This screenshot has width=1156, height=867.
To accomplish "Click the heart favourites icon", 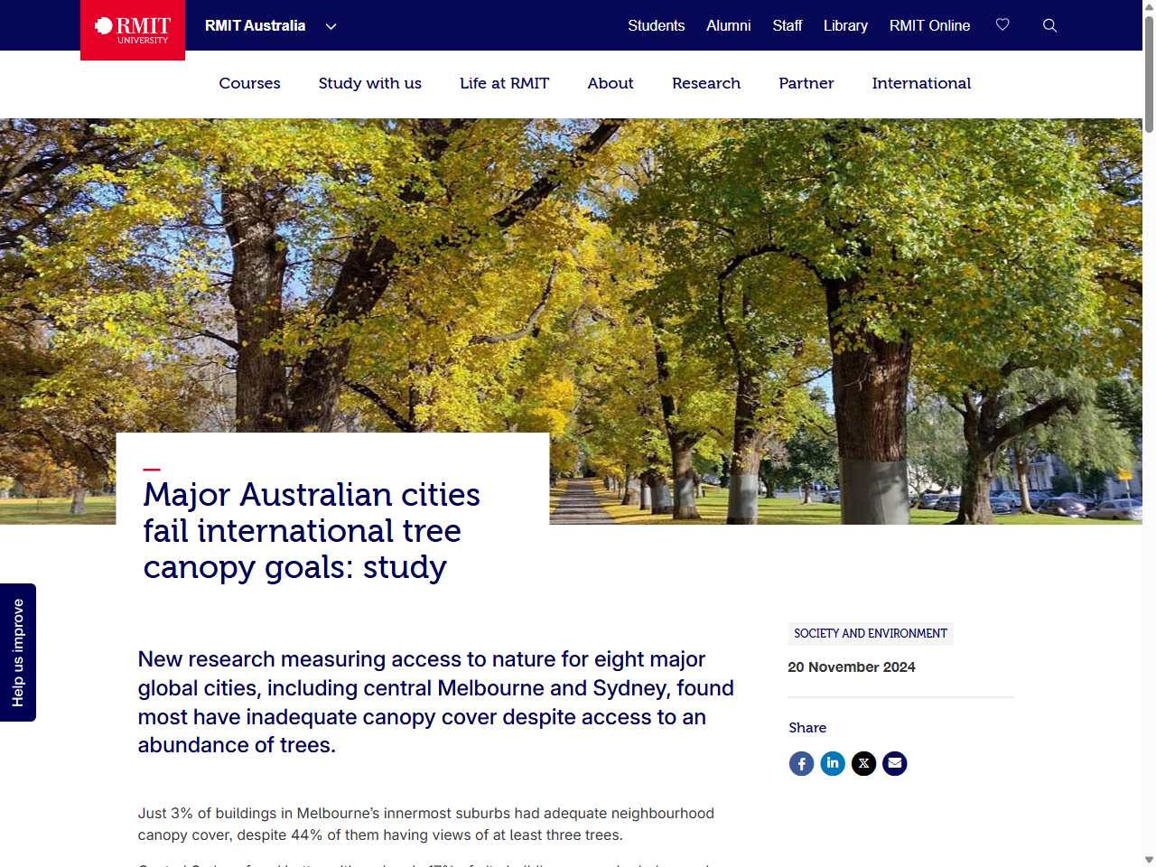I will [1002, 25].
